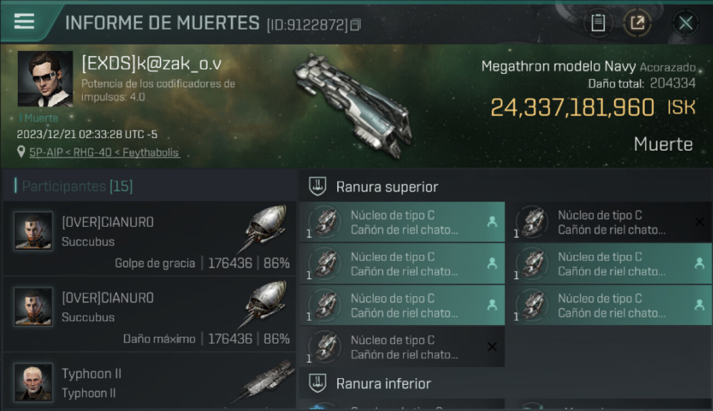This screenshot has width=713, height=411.
Task: Click the first Núcleo de tipo C module
Action: [402, 222]
